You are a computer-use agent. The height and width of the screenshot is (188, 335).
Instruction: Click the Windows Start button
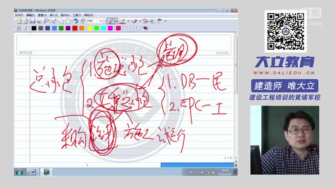pyautogui.click(x=19, y=172)
